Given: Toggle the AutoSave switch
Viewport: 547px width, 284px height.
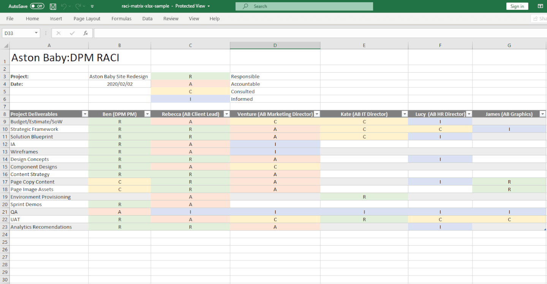Looking at the screenshot, I should coord(37,6).
